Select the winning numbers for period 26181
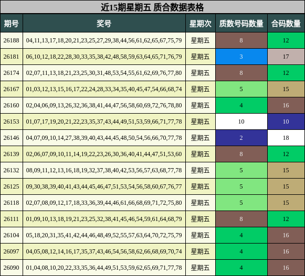 (x=104, y=57)
